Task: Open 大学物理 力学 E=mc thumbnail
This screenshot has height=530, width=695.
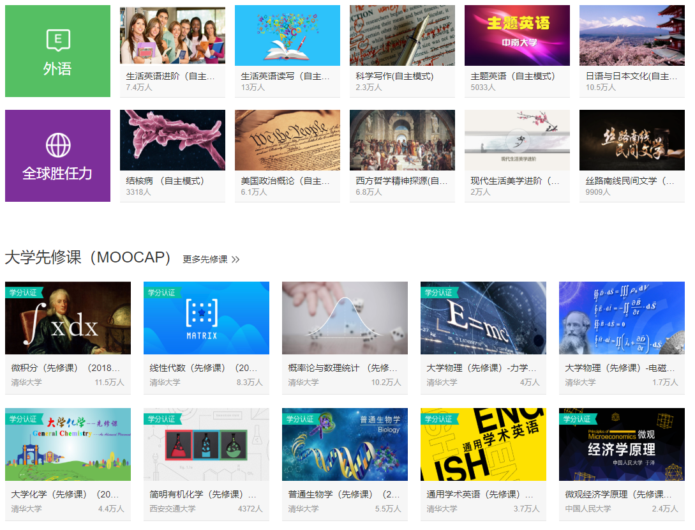Action: pos(483,318)
